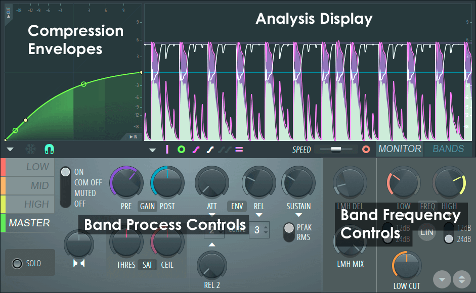This screenshot has width=476, height=293.
Task: Enable the magnet snap icon
Action: coord(49,149)
